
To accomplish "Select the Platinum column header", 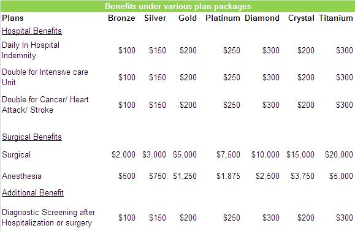I will click(223, 18).
